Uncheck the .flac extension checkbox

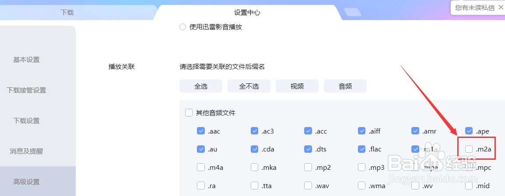(x=361, y=149)
